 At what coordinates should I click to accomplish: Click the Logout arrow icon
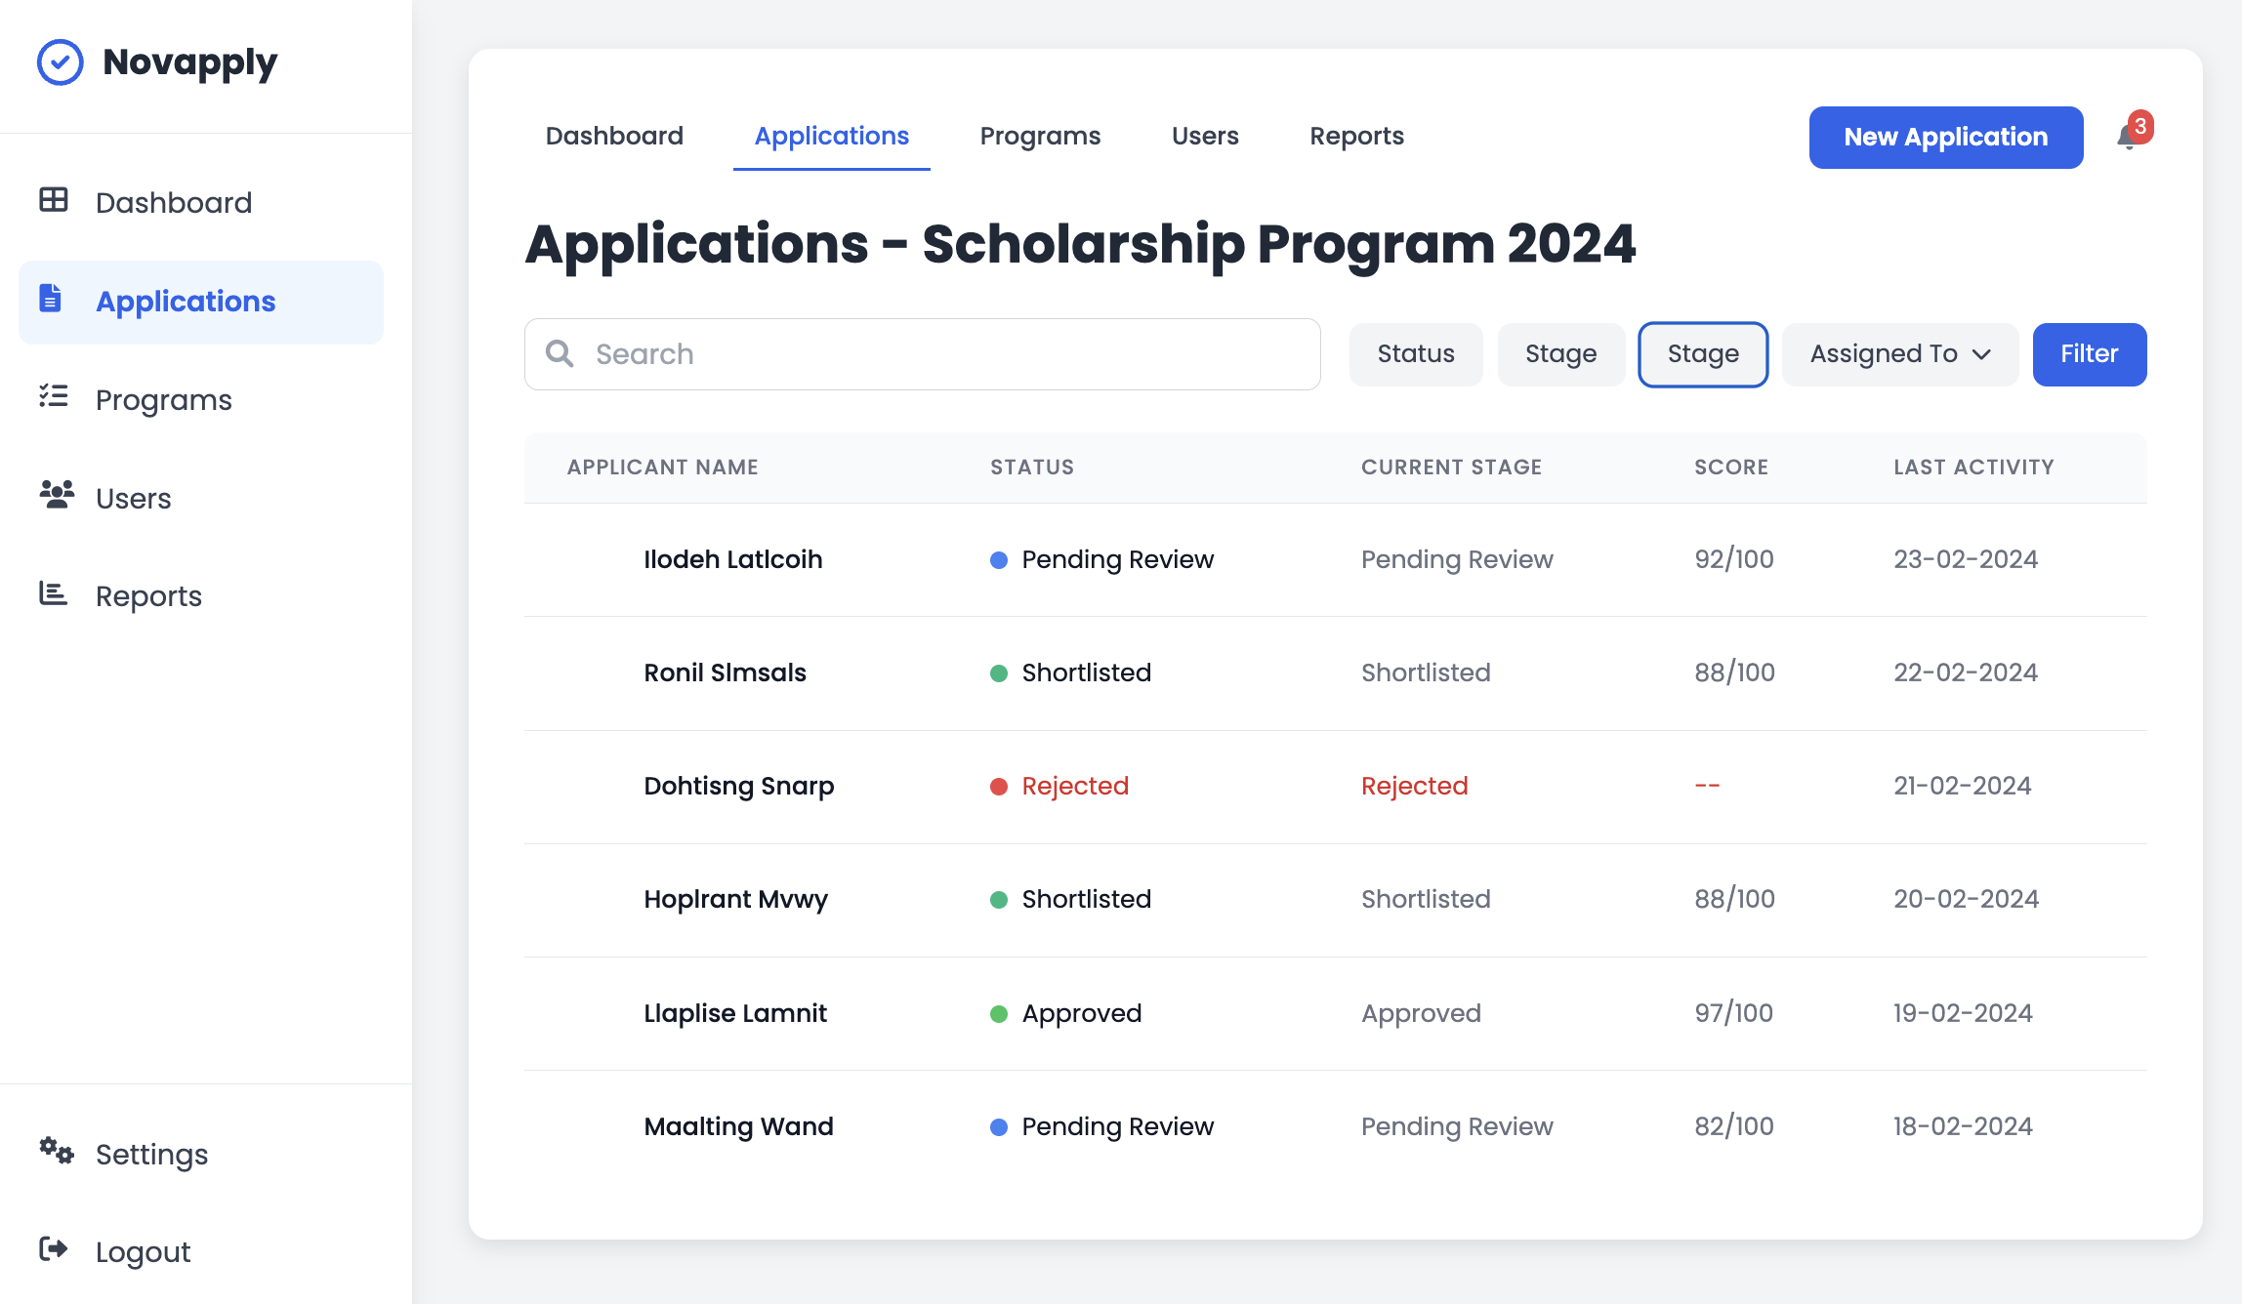(x=54, y=1249)
